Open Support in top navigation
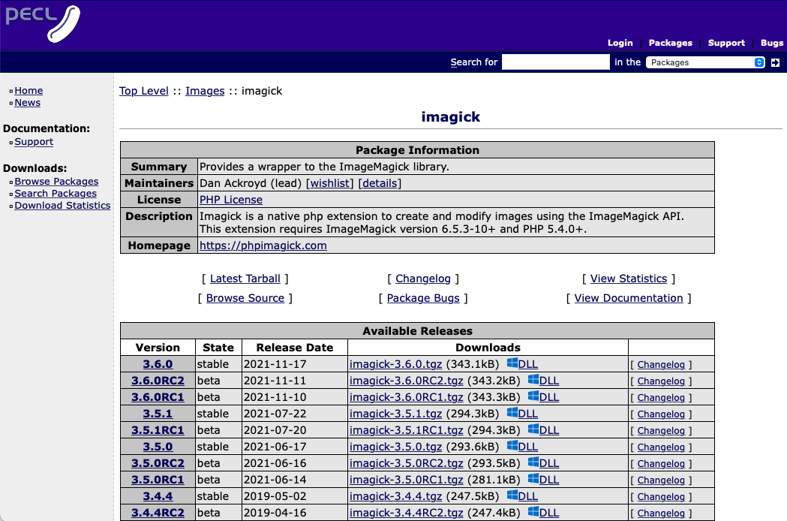The width and height of the screenshot is (787, 521). (726, 43)
